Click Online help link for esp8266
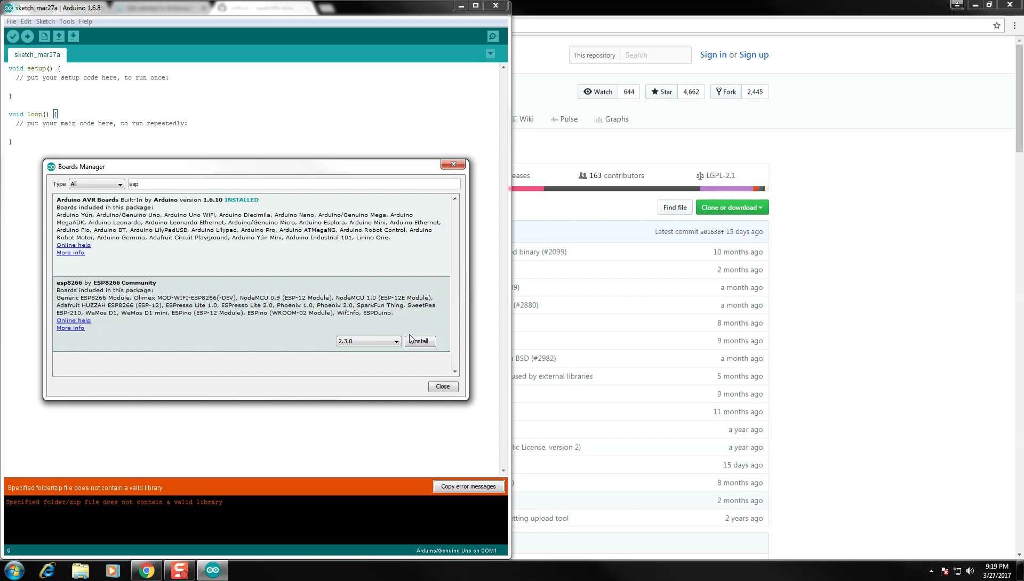Image resolution: width=1024 pixels, height=581 pixels. click(73, 320)
